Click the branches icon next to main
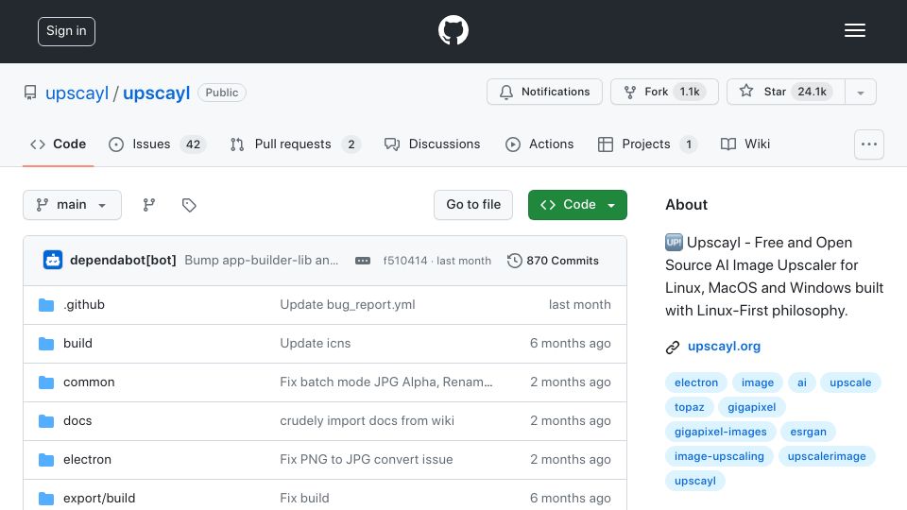 tap(149, 205)
